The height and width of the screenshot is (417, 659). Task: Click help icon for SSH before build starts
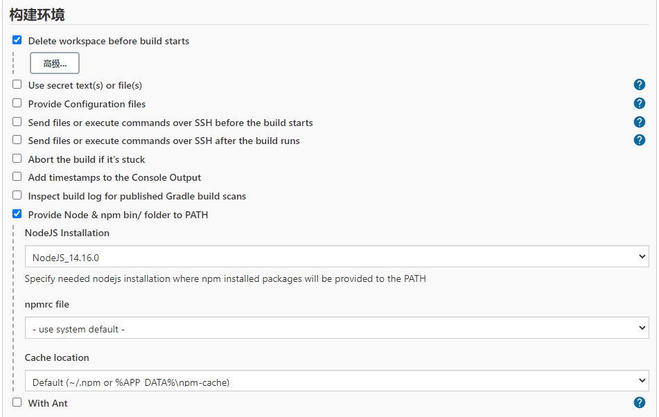point(640,122)
